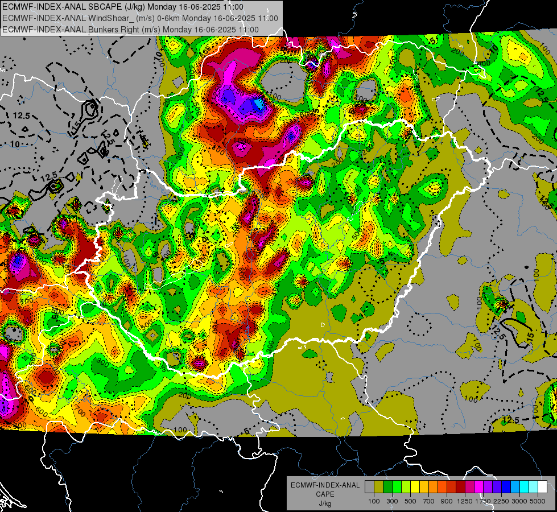Pick the pure blue legend swatch
557x512 pixels.
click(x=506, y=487)
